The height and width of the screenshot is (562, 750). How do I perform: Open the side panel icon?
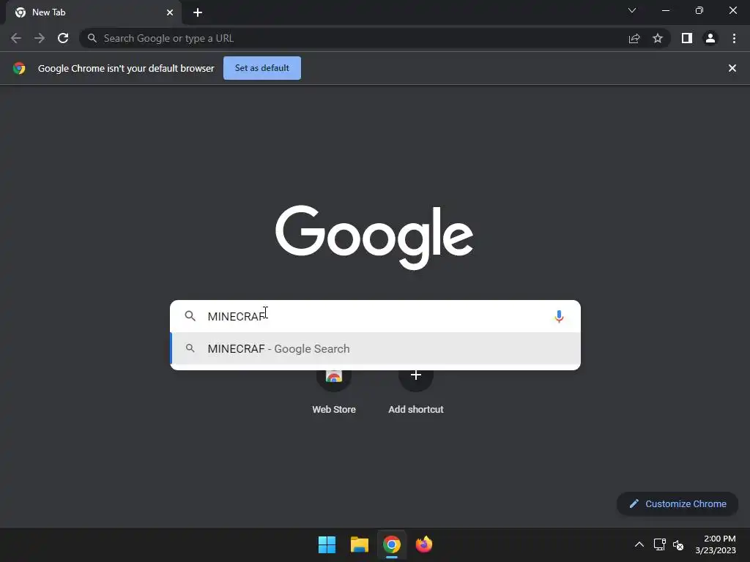click(687, 38)
